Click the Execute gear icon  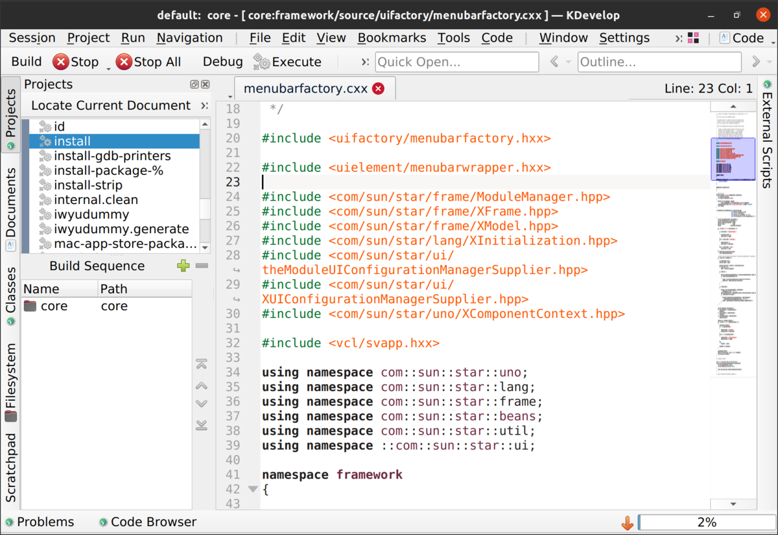pos(261,62)
